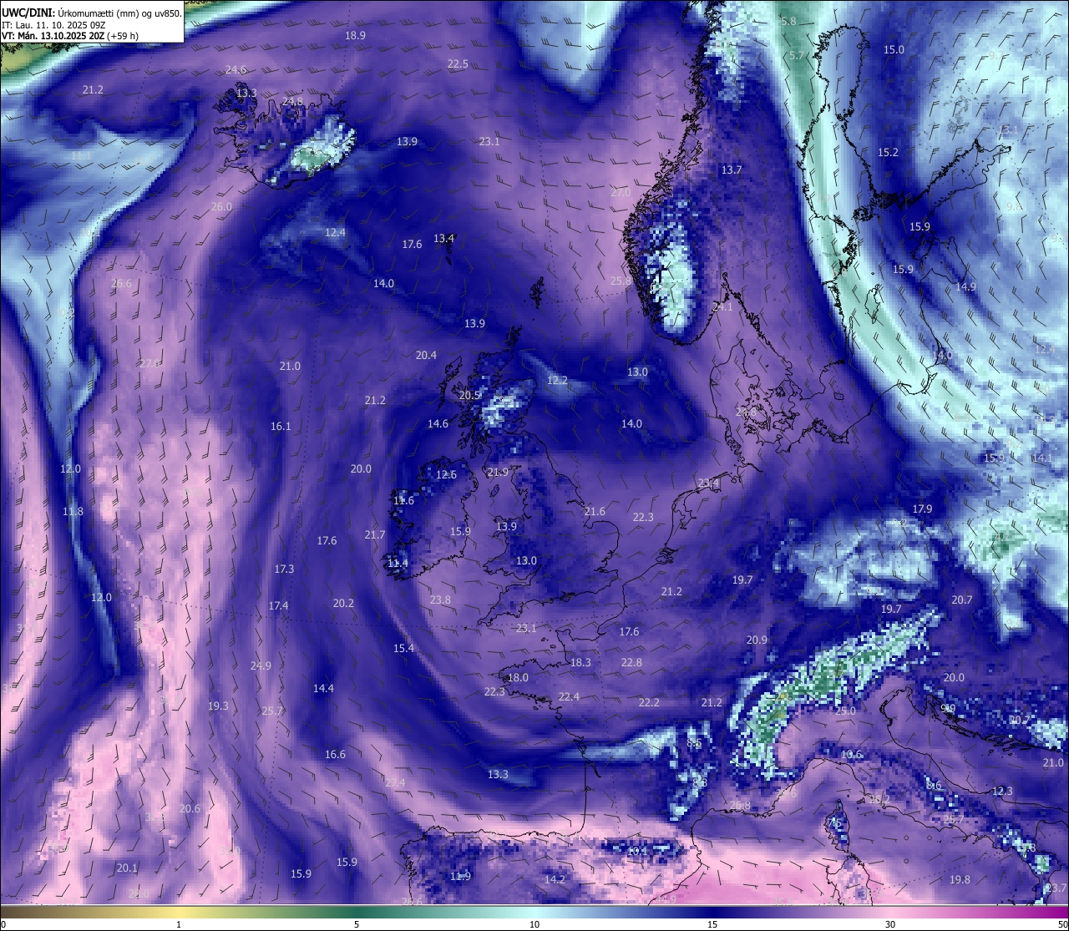The image size is (1069, 931).
Task: Click the map value 19.3
Action: pos(218,706)
